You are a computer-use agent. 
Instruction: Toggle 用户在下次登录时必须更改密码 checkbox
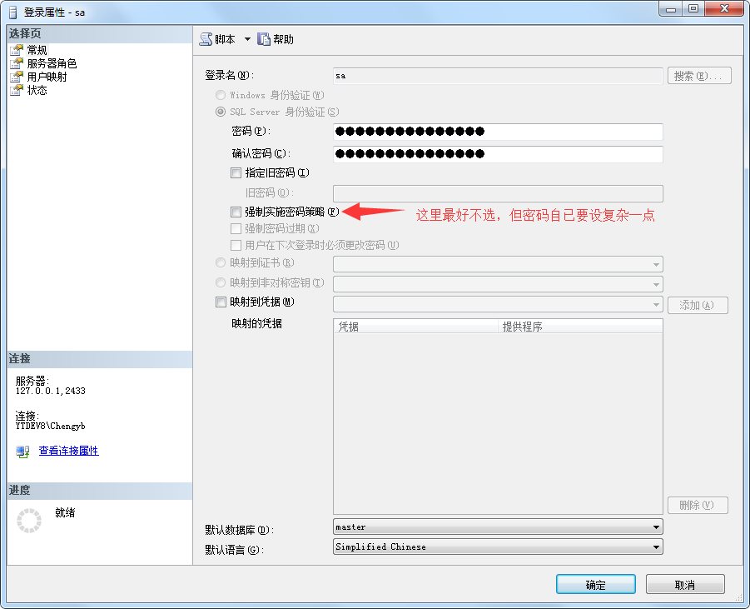[x=236, y=245]
